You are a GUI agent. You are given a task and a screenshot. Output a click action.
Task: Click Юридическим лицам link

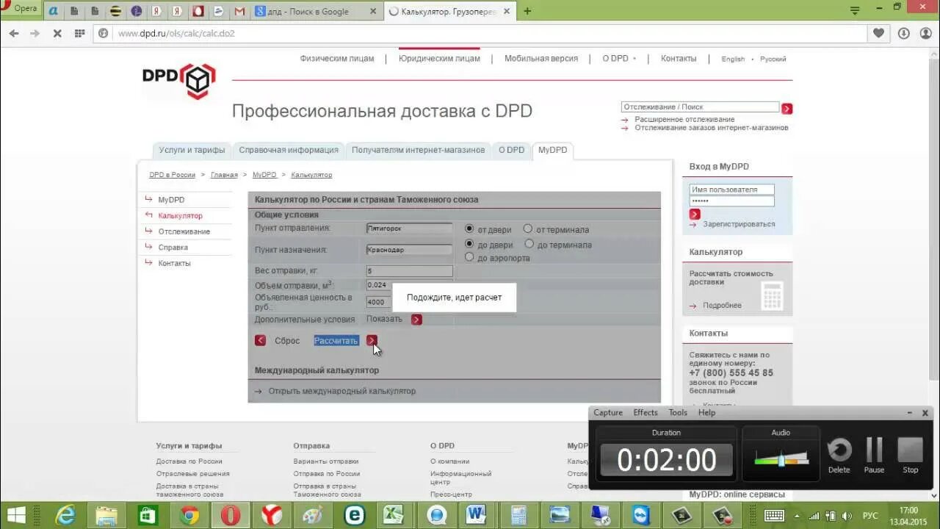[439, 59]
